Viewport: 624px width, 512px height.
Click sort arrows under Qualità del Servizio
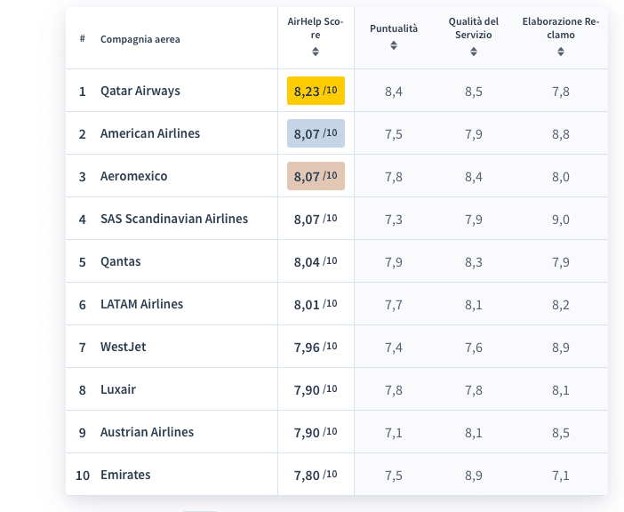[473, 52]
